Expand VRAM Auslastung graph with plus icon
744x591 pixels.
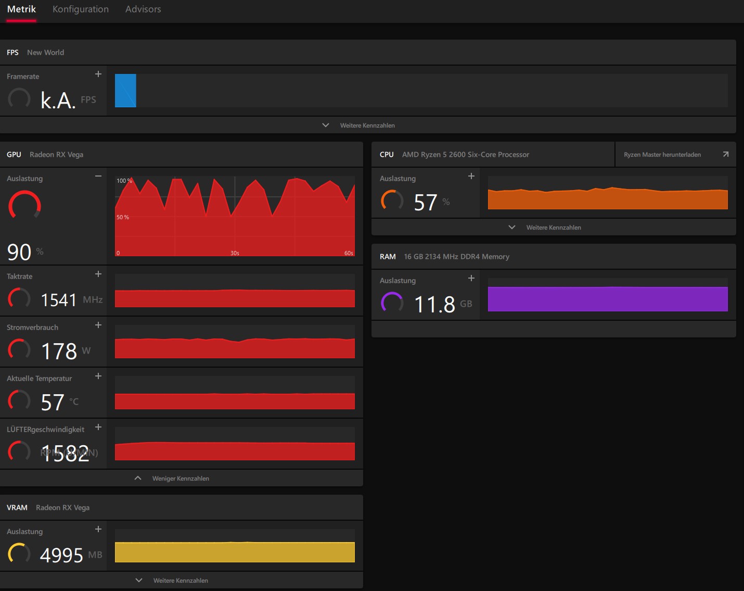coord(98,530)
